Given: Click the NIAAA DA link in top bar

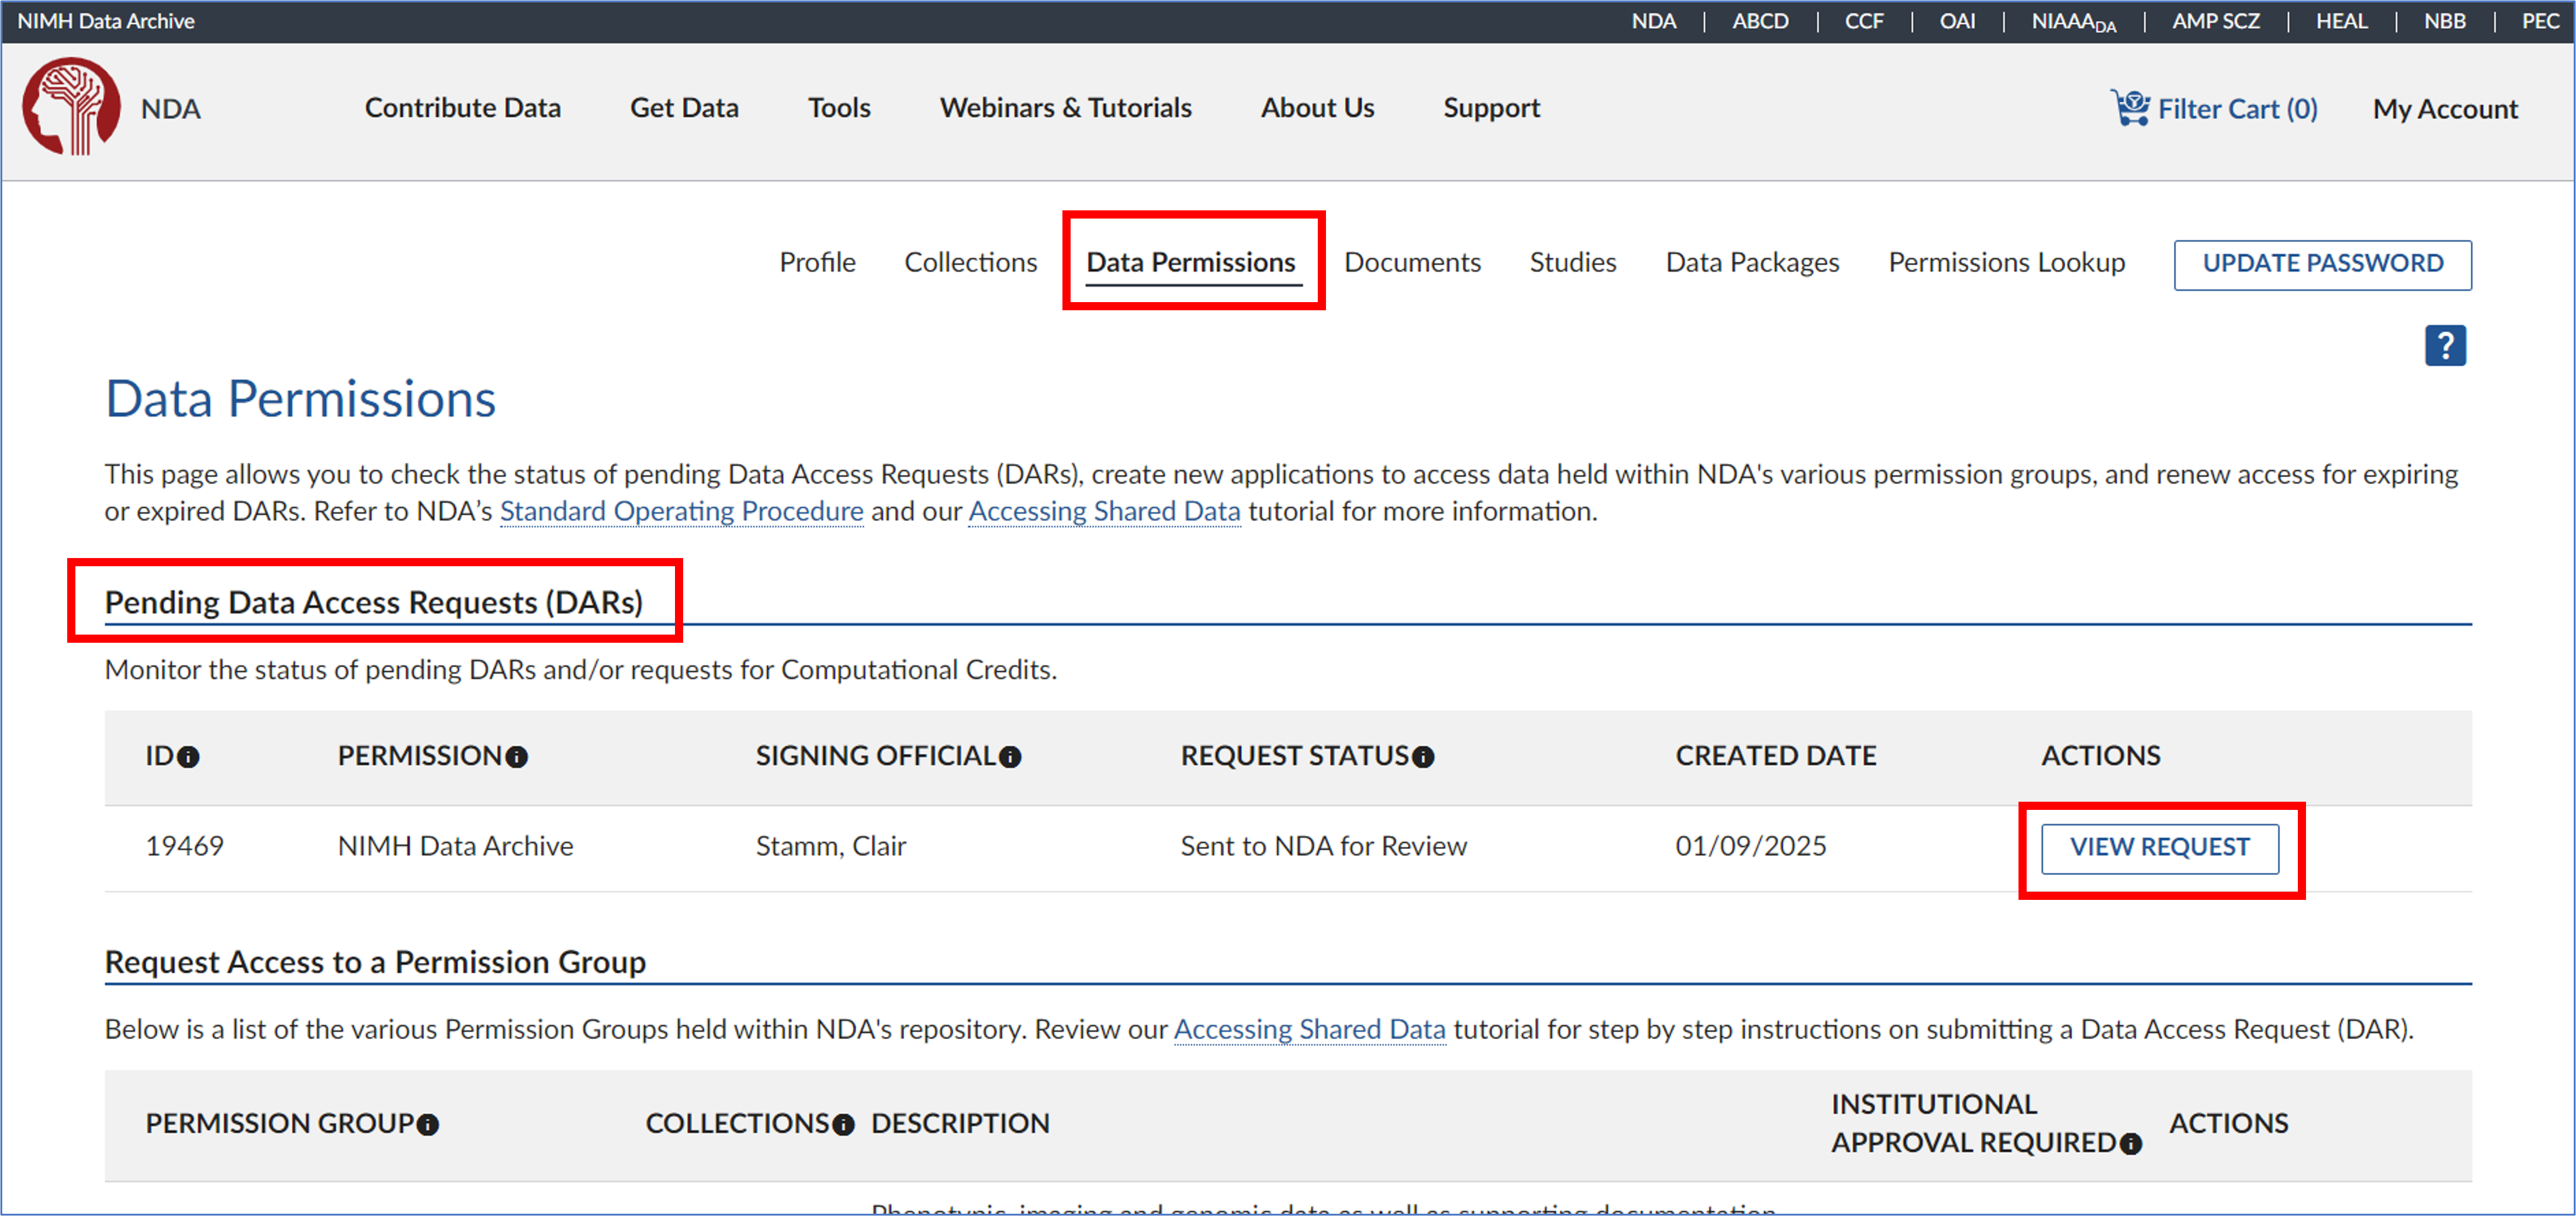Looking at the screenshot, I should (2073, 22).
